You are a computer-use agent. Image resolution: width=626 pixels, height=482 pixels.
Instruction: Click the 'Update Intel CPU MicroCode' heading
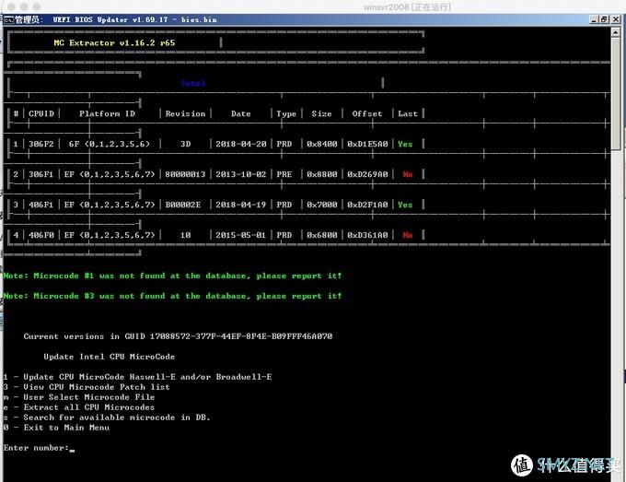(x=109, y=357)
